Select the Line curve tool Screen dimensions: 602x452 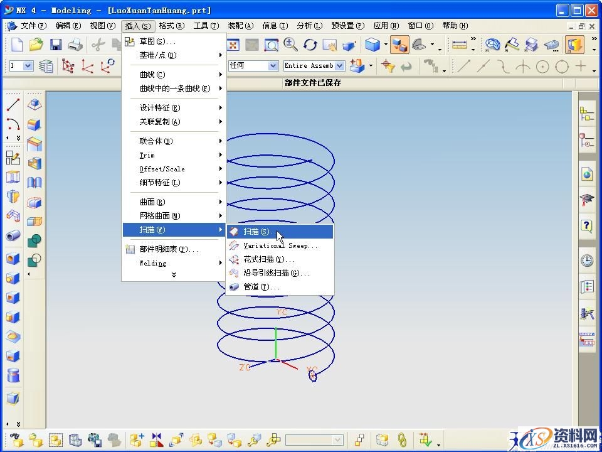(13, 105)
